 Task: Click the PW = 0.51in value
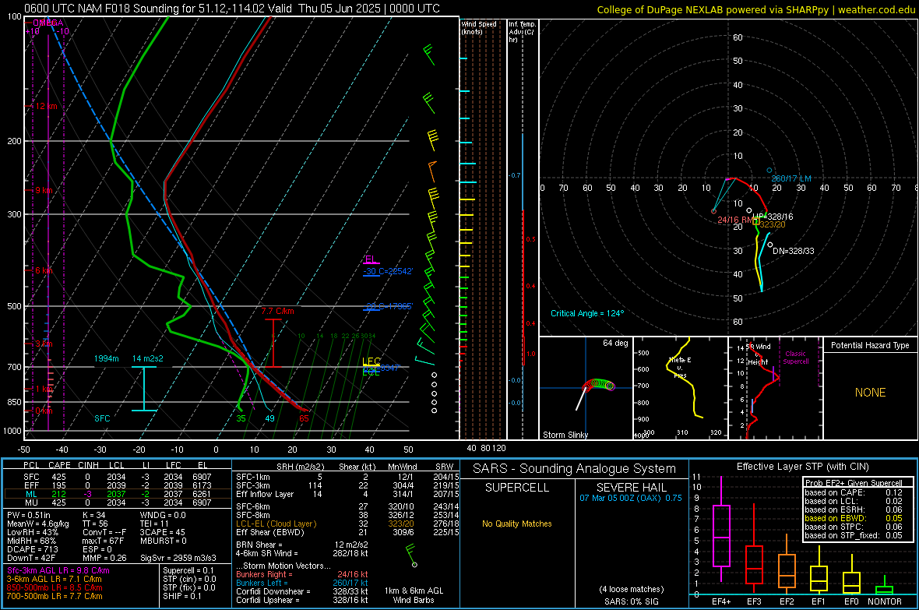pos(29,515)
